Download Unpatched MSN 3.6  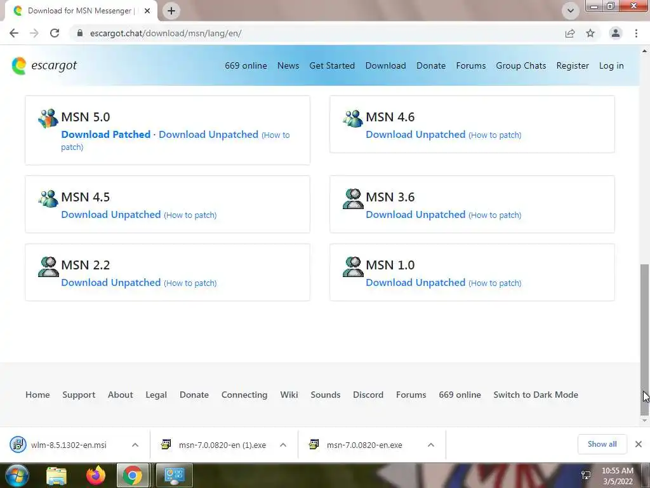coord(415,215)
